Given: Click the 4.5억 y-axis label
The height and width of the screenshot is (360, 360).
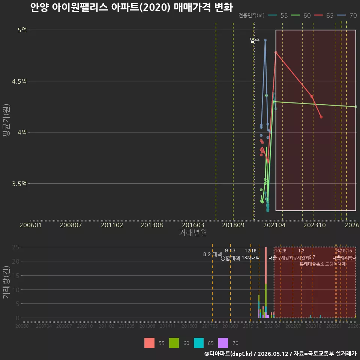Looking at the screenshot, I should click(x=19, y=81).
